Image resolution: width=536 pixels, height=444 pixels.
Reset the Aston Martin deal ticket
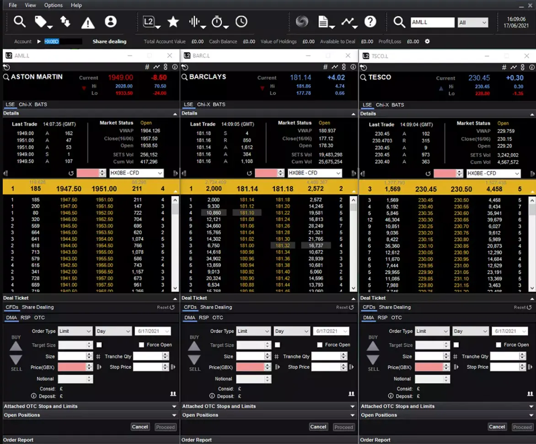coord(166,307)
